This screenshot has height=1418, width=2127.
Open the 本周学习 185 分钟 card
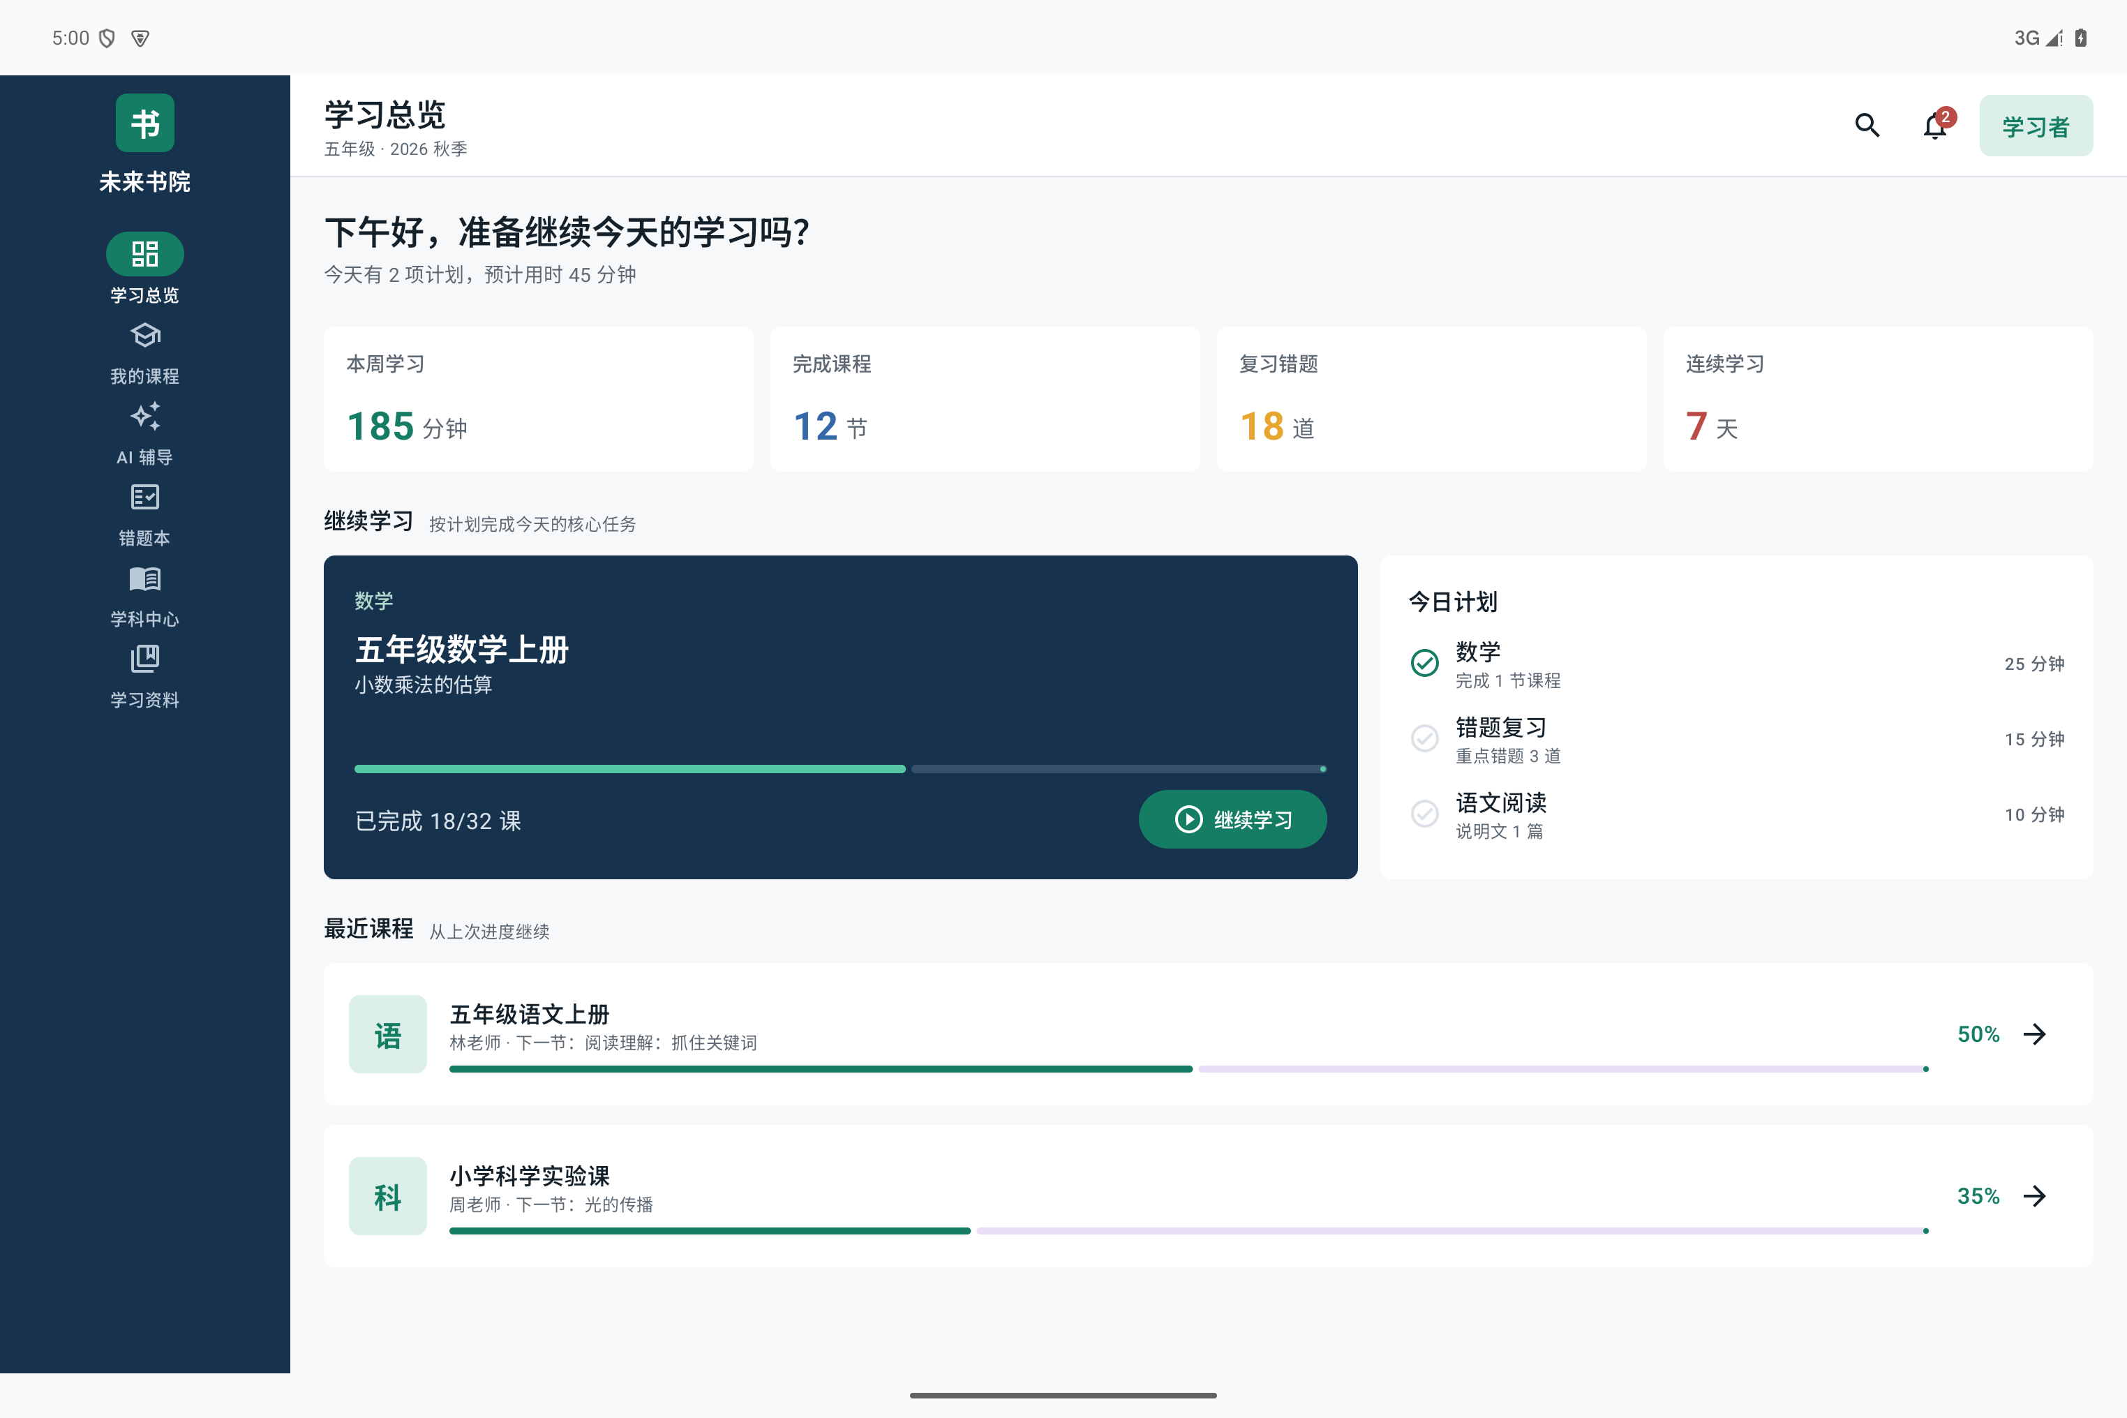538,399
